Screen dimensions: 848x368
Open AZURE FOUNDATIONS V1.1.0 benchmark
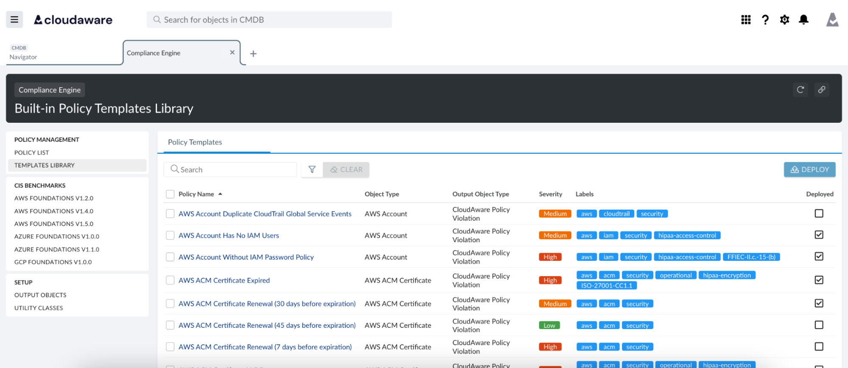tap(57, 249)
